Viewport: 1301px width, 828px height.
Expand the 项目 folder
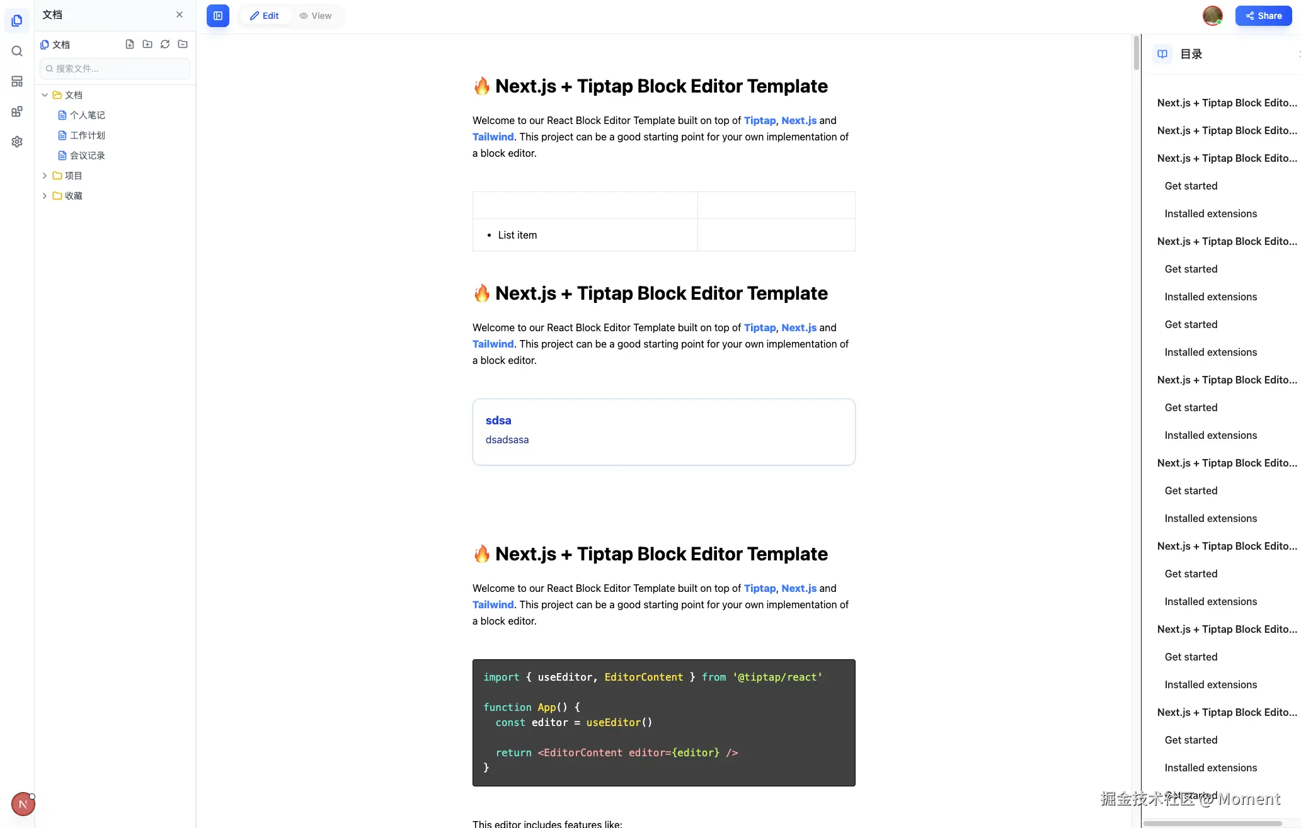pyautogui.click(x=45, y=176)
